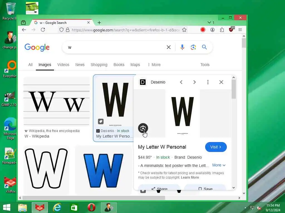The image size is (285, 213).
Task: Open the Tools filter options
Action: (x=205, y=65)
